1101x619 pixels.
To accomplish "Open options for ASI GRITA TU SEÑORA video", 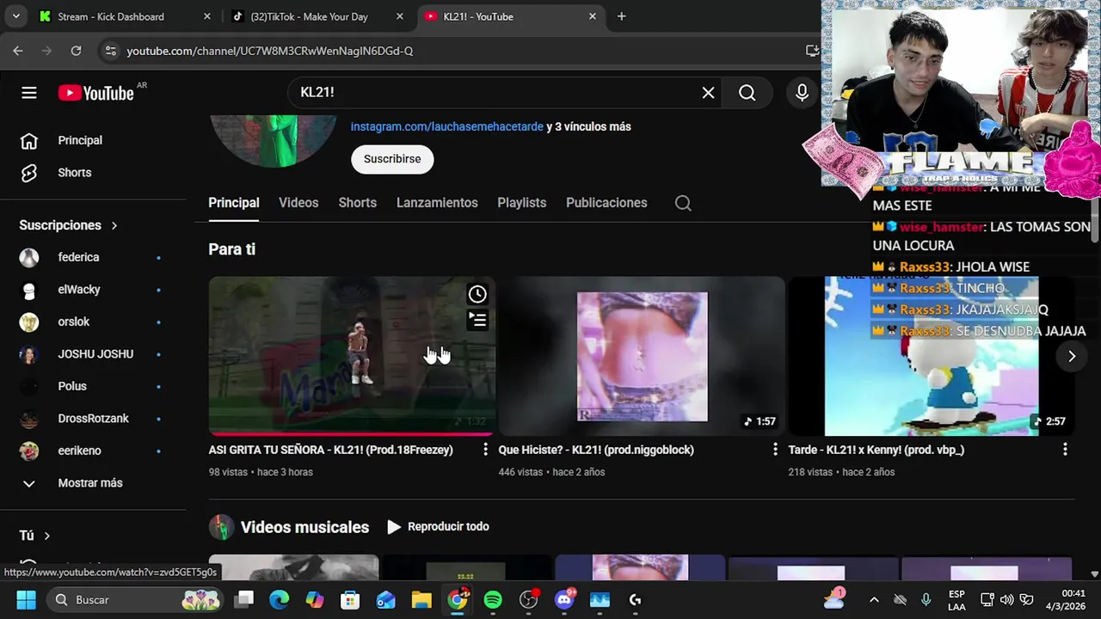I will click(x=485, y=450).
